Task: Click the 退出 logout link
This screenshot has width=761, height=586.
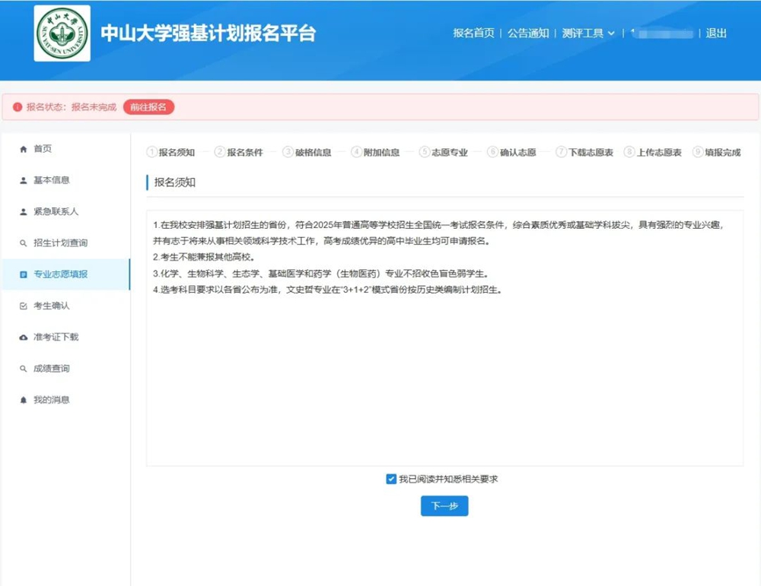Action: click(716, 33)
